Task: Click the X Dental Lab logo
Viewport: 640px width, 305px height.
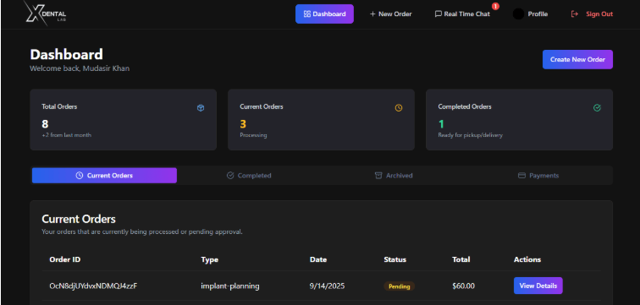Action: (x=45, y=13)
